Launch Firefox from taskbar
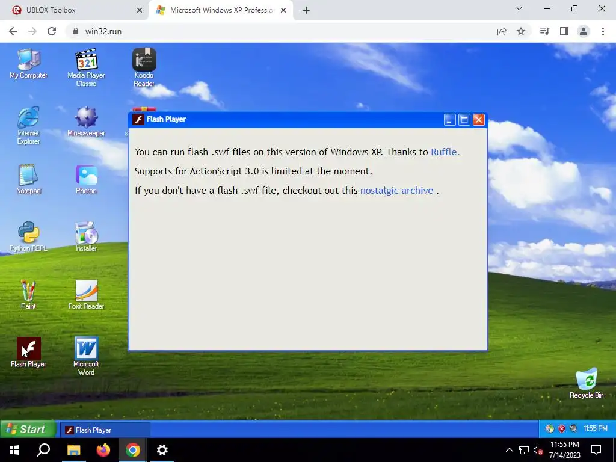Screen dimensions: 616x462 [x=103, y=450]
